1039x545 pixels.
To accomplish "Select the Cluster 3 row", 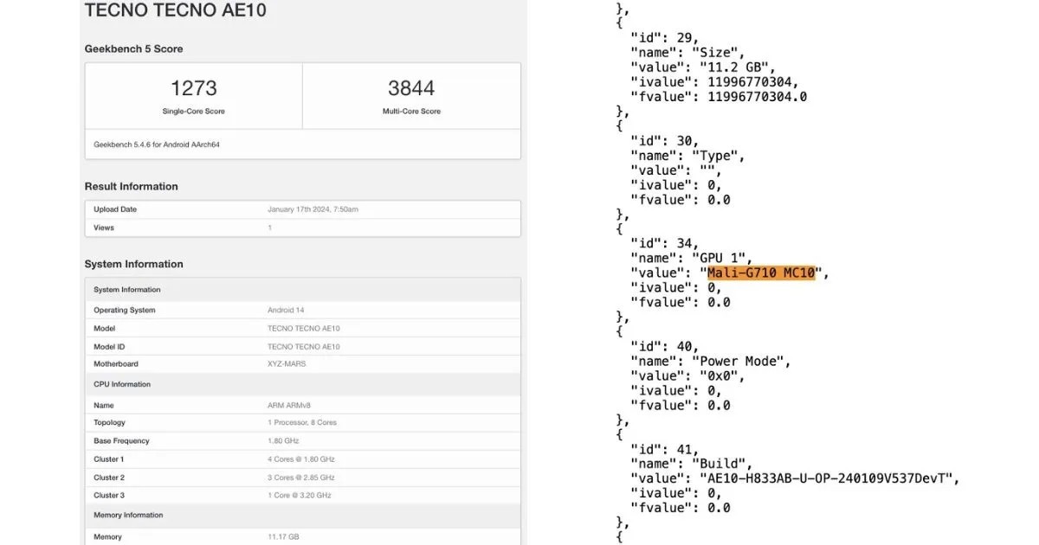I will [302, 496].
